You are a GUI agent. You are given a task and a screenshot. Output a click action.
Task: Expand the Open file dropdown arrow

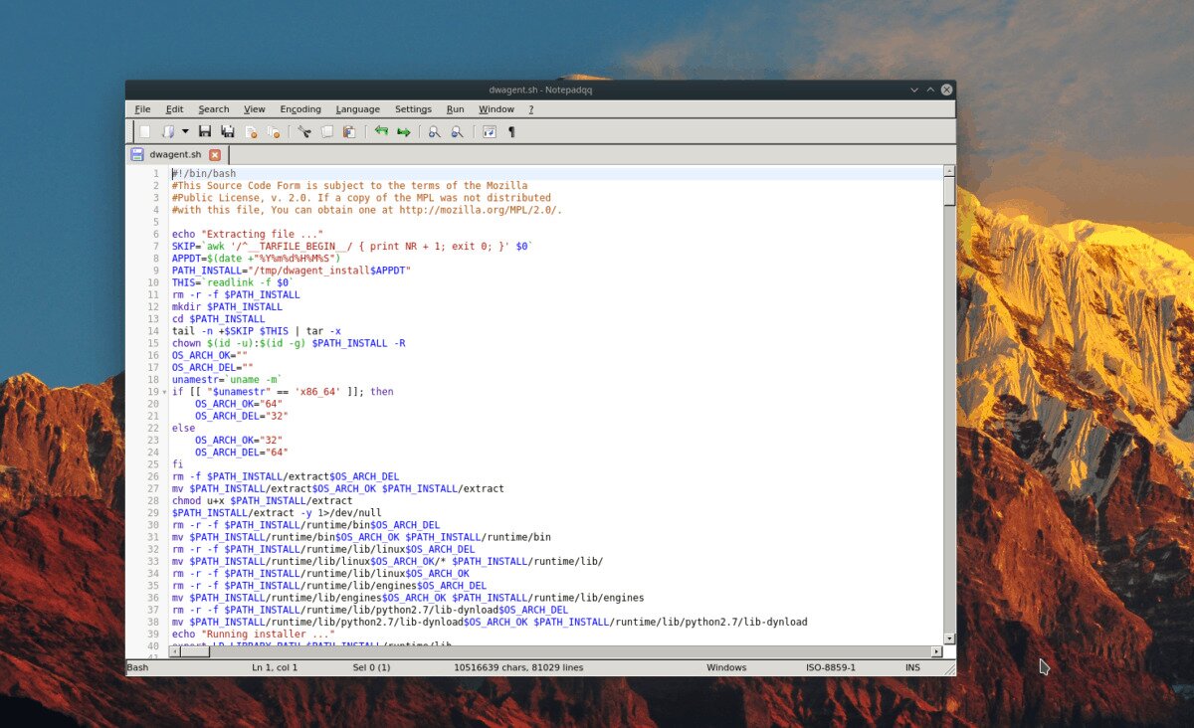185,131
